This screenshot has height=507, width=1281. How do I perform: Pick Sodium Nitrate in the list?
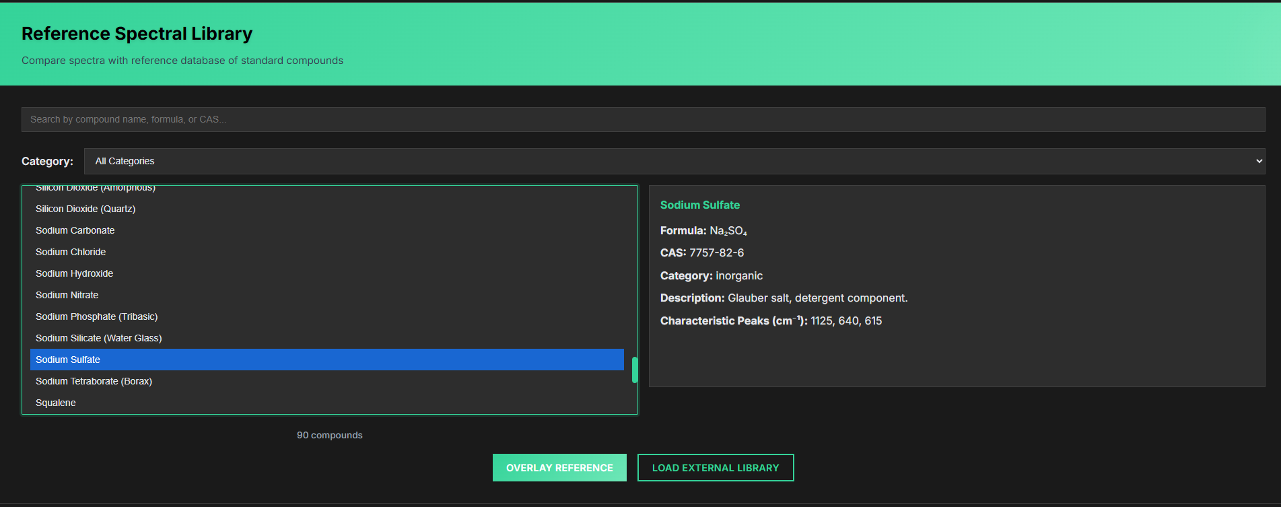tap(67, 295)
